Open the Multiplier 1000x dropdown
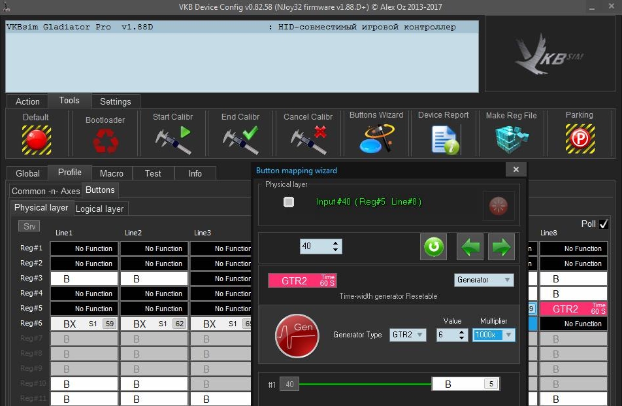 (494, 335)
